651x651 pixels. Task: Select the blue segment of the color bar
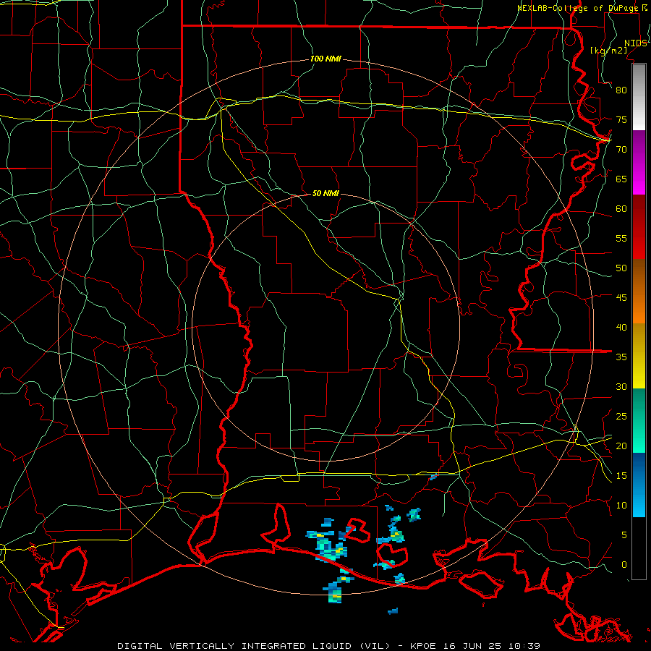pyautogui.click(x=639, y=485)
